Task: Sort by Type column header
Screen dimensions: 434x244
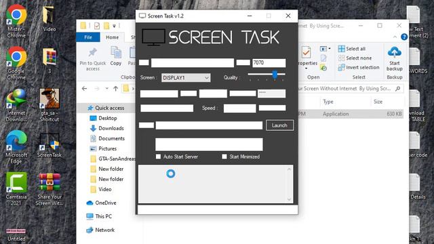Action: point(328,102)
